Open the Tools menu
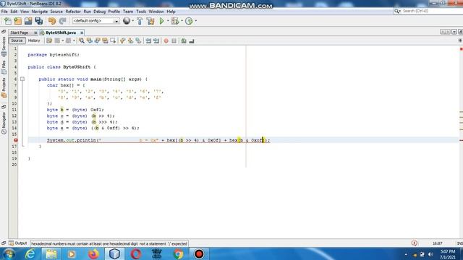 coord(141,12)
